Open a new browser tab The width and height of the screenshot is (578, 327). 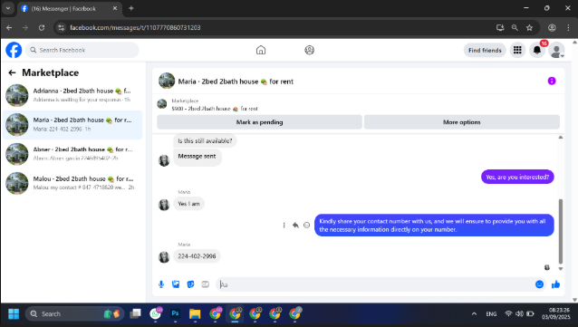pos(130,8)
